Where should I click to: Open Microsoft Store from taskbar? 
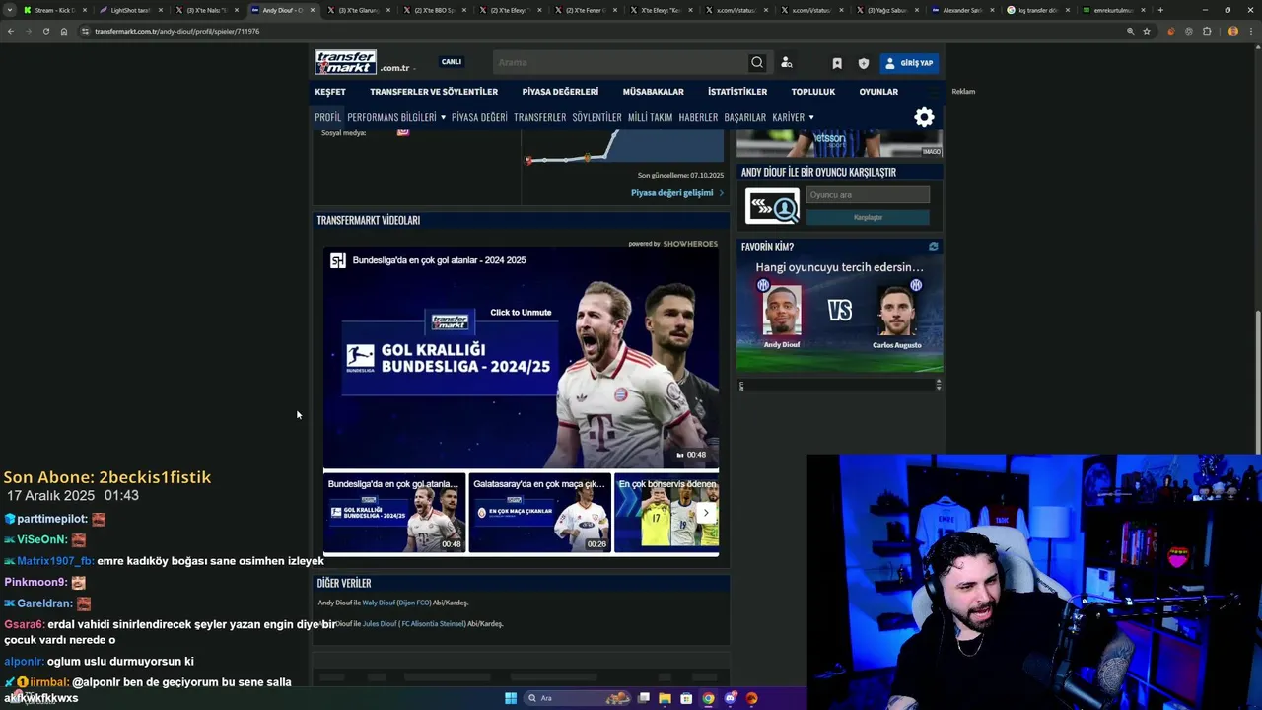(686, 698)
